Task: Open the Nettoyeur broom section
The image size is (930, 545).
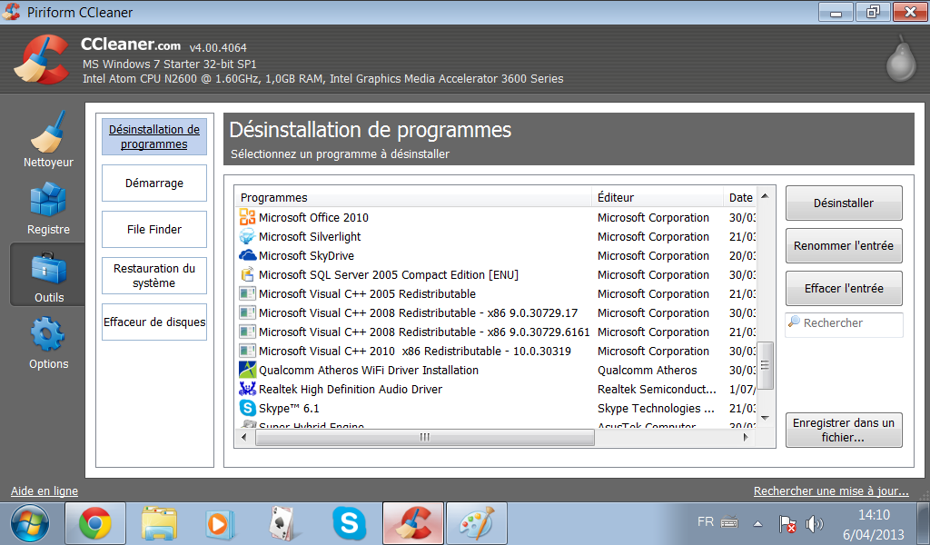Action: click(x=48, y=139)
